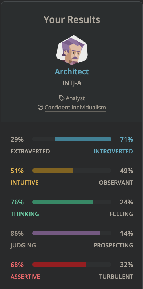Select the EXTRAVERTED trait label

coord(30,151)
